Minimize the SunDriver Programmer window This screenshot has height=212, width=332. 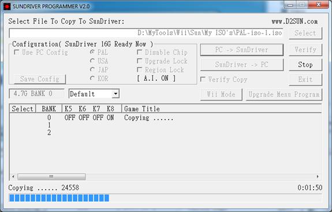point(290,5)
